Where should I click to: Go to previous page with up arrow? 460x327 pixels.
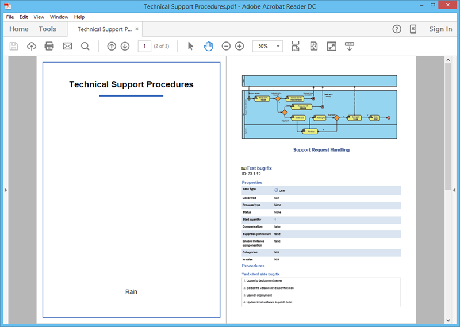(x=112, y=46)
